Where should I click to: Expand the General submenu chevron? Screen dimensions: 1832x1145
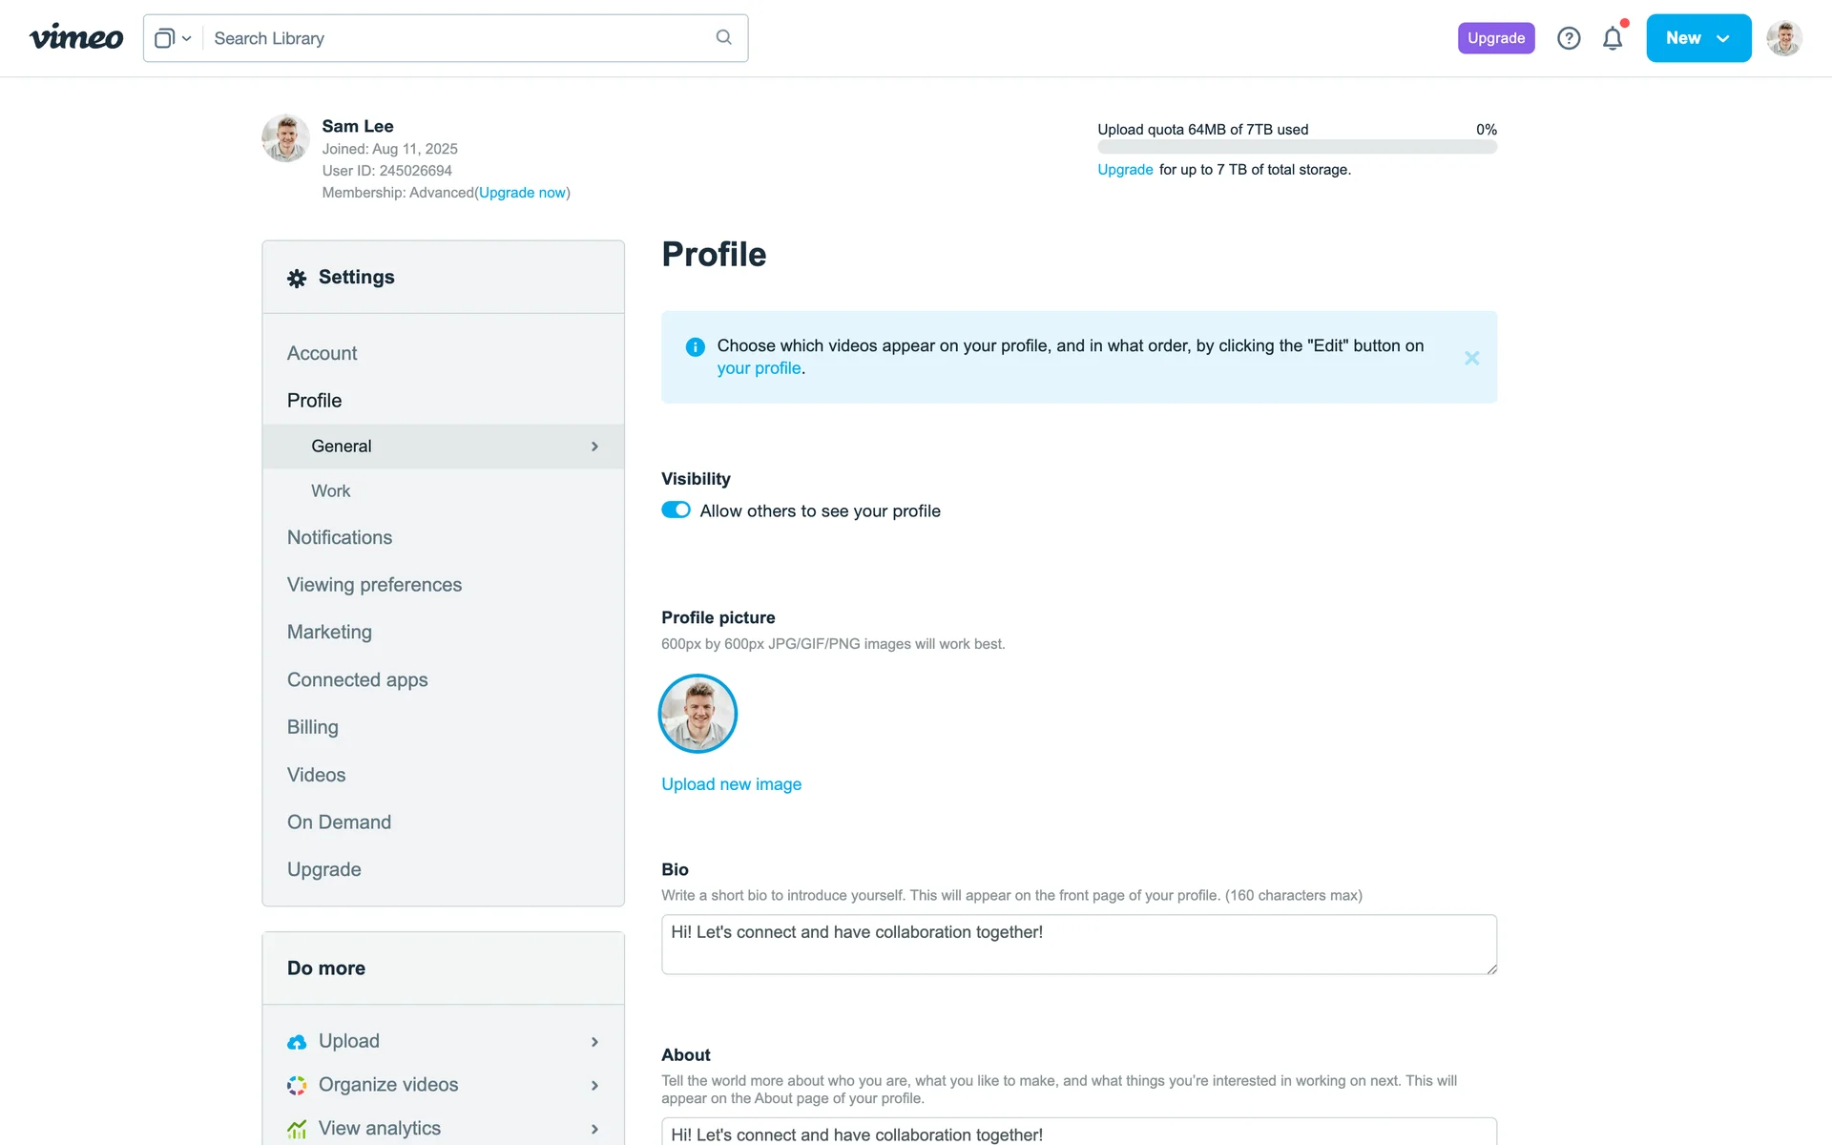[x=594, y=447]
